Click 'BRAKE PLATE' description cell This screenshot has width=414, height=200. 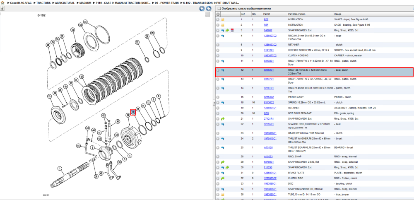click(295, 173)
